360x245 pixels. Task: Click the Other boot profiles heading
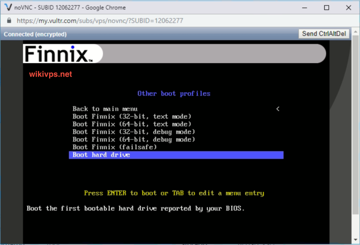click(174, 93)
